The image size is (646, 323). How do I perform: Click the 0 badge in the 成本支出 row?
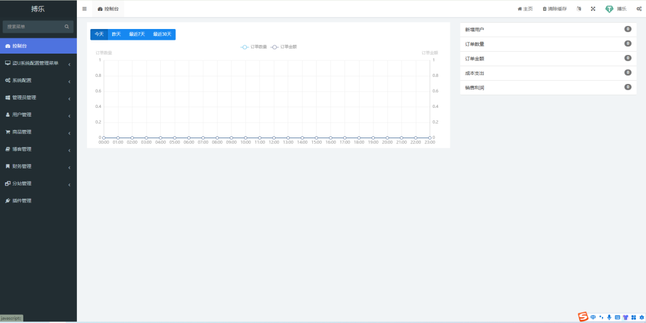[628, 73]
